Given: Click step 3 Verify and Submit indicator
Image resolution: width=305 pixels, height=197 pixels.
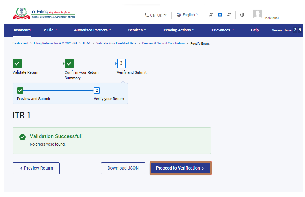Looking at the screenshot, I should tap(121, 63).
